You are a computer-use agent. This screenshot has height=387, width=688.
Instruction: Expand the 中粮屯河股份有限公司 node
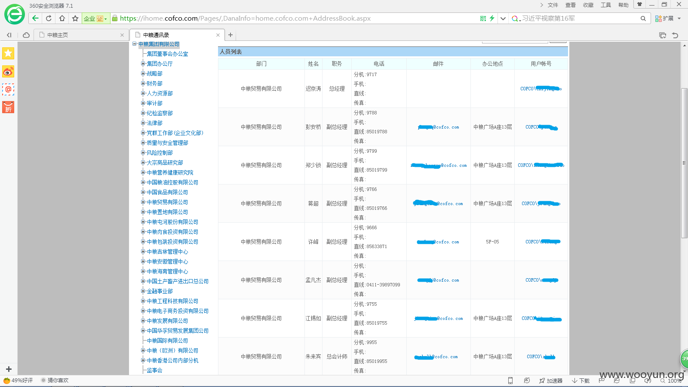coord(143,222)
